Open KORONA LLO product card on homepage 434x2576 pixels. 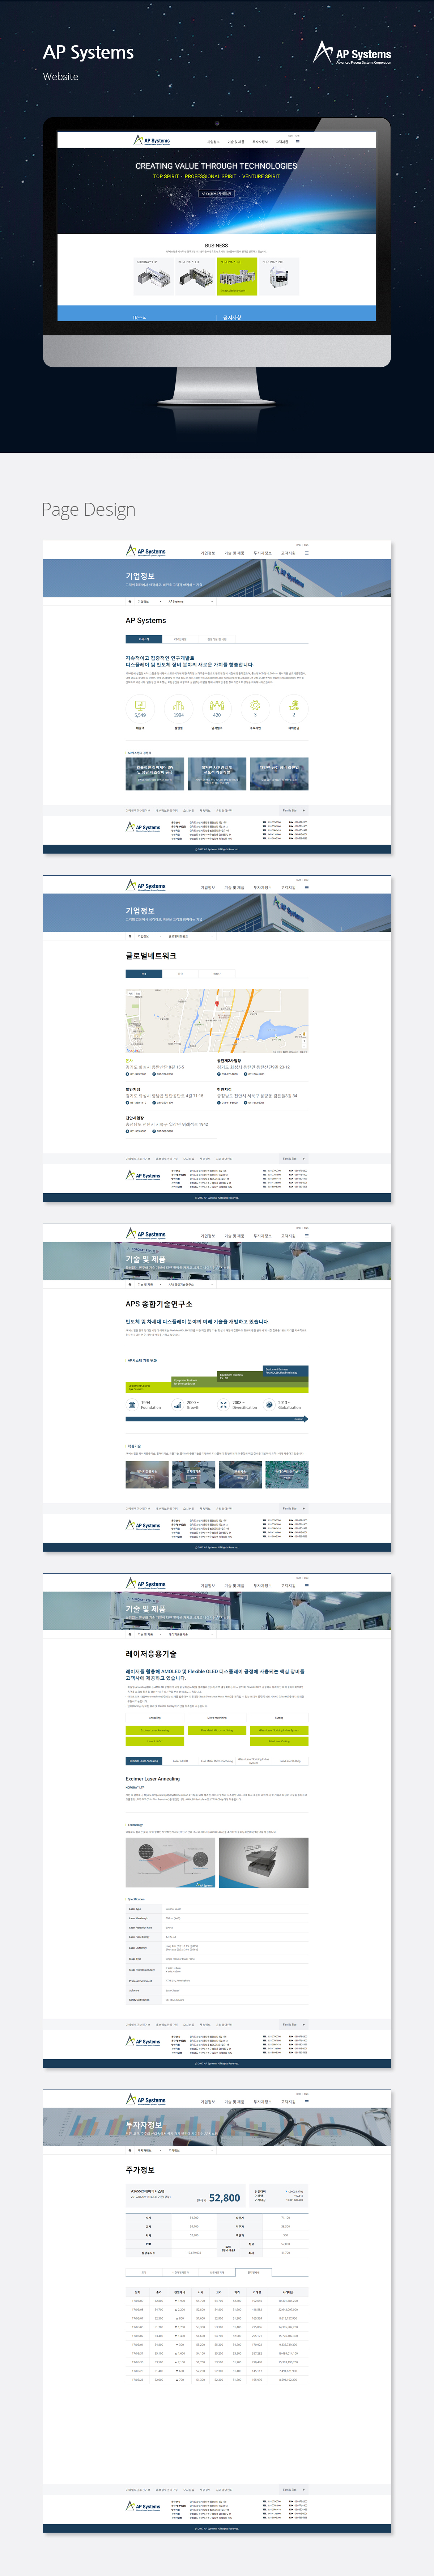pos(195,277)
